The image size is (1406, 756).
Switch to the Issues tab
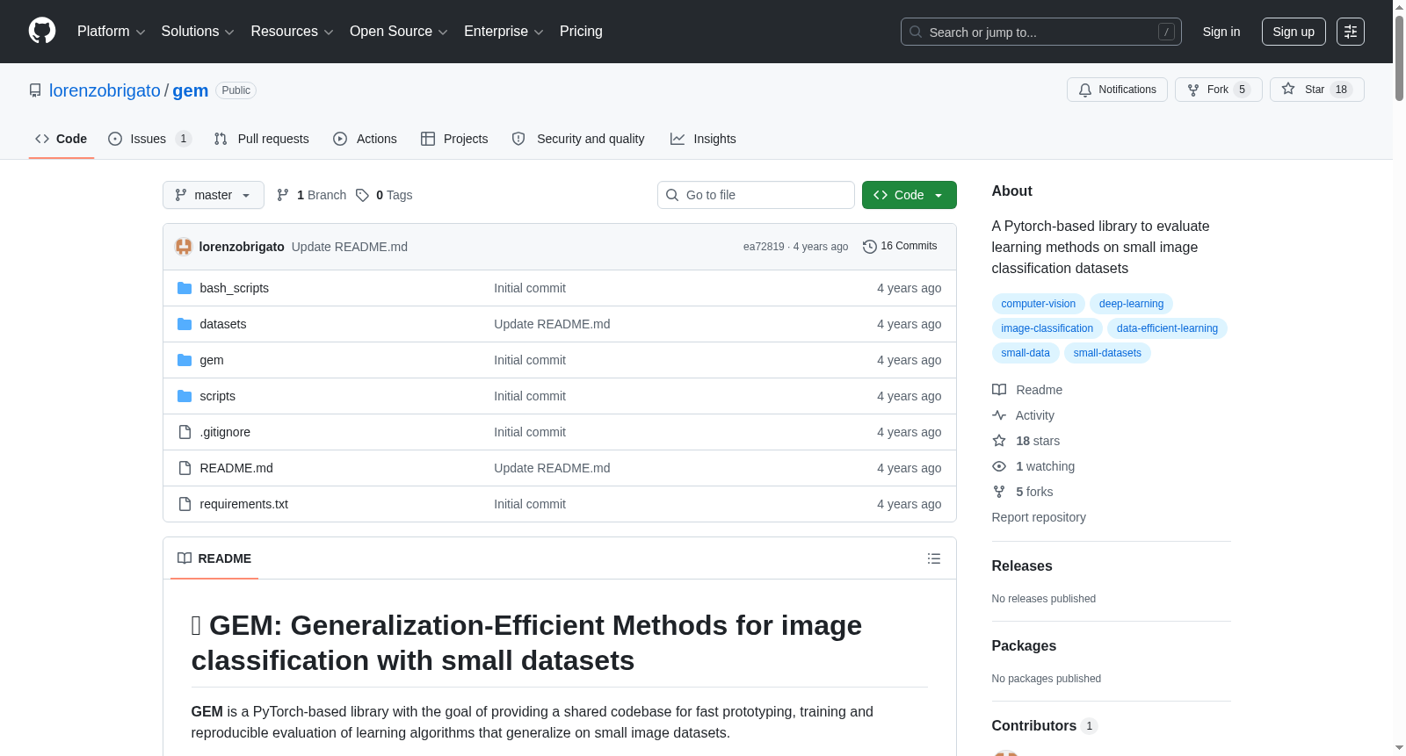click(x=149, y=139)
